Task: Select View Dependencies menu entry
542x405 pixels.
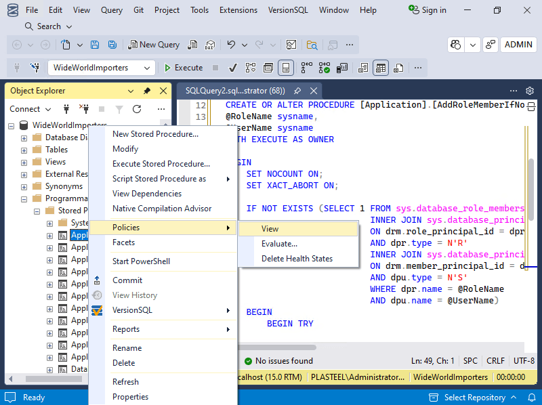Action: [163, 194]
